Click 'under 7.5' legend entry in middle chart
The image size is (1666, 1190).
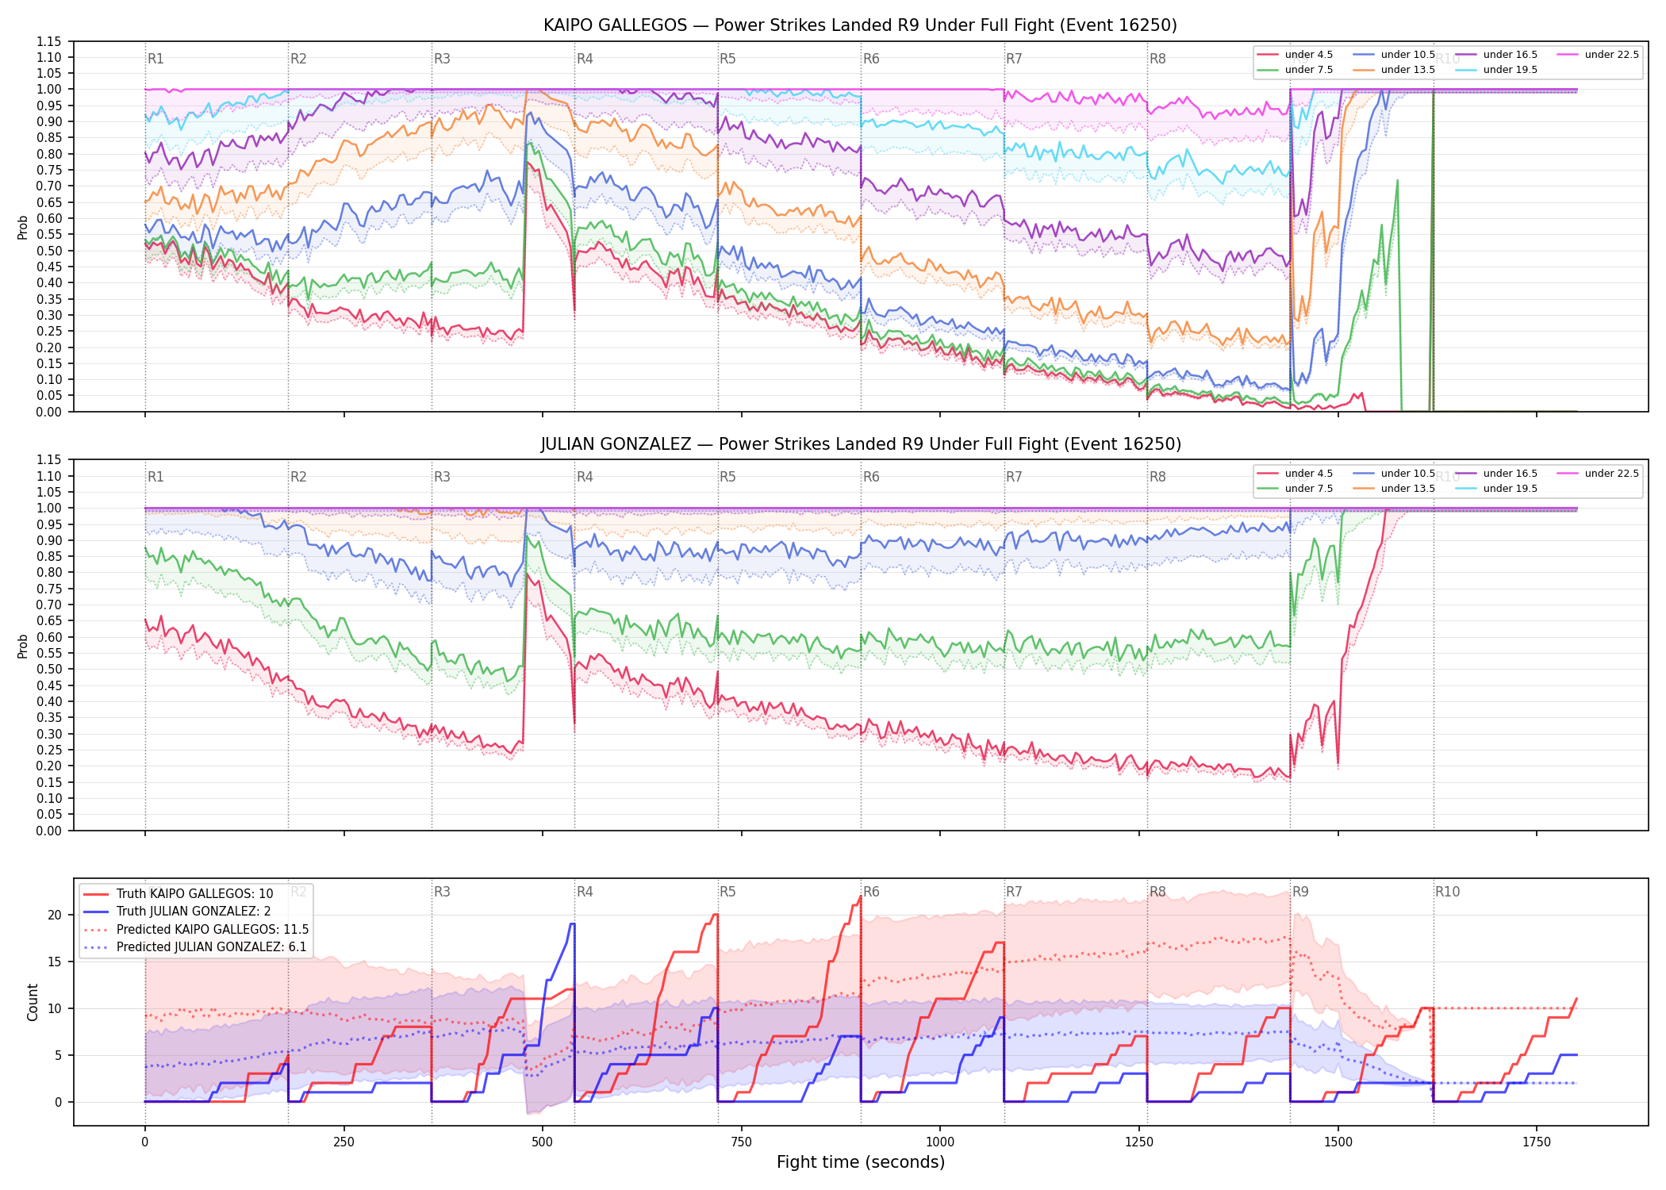(x=1295, y=489)
